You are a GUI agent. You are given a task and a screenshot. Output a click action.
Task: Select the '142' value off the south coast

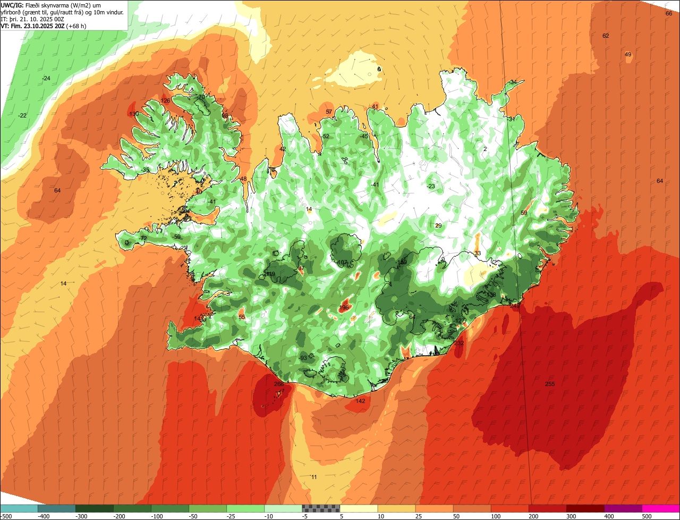point(361,401)
